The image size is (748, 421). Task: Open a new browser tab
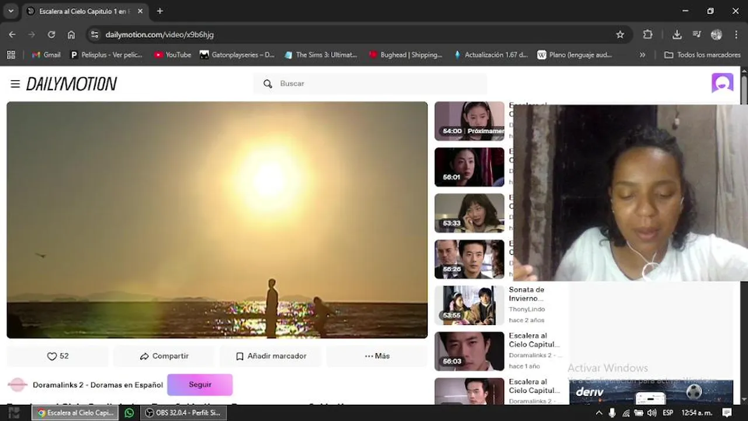pos(160,11)
